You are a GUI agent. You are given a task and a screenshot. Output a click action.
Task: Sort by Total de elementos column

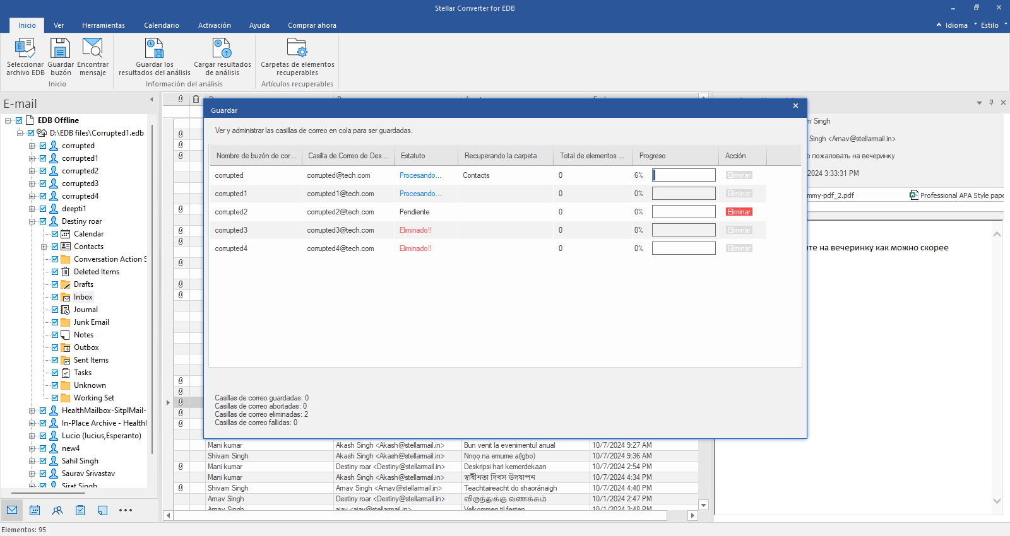593,156
